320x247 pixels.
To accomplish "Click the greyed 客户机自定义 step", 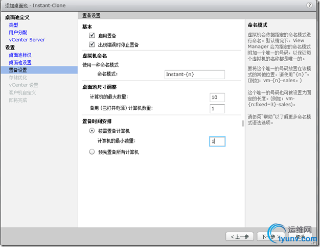I will point(22,93).
